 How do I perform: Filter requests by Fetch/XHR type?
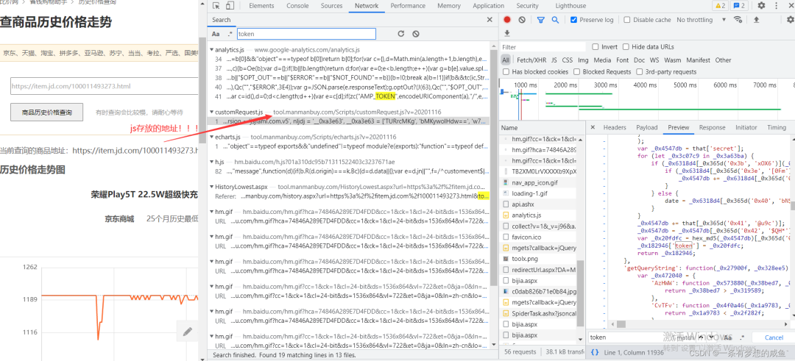point(531,60)
